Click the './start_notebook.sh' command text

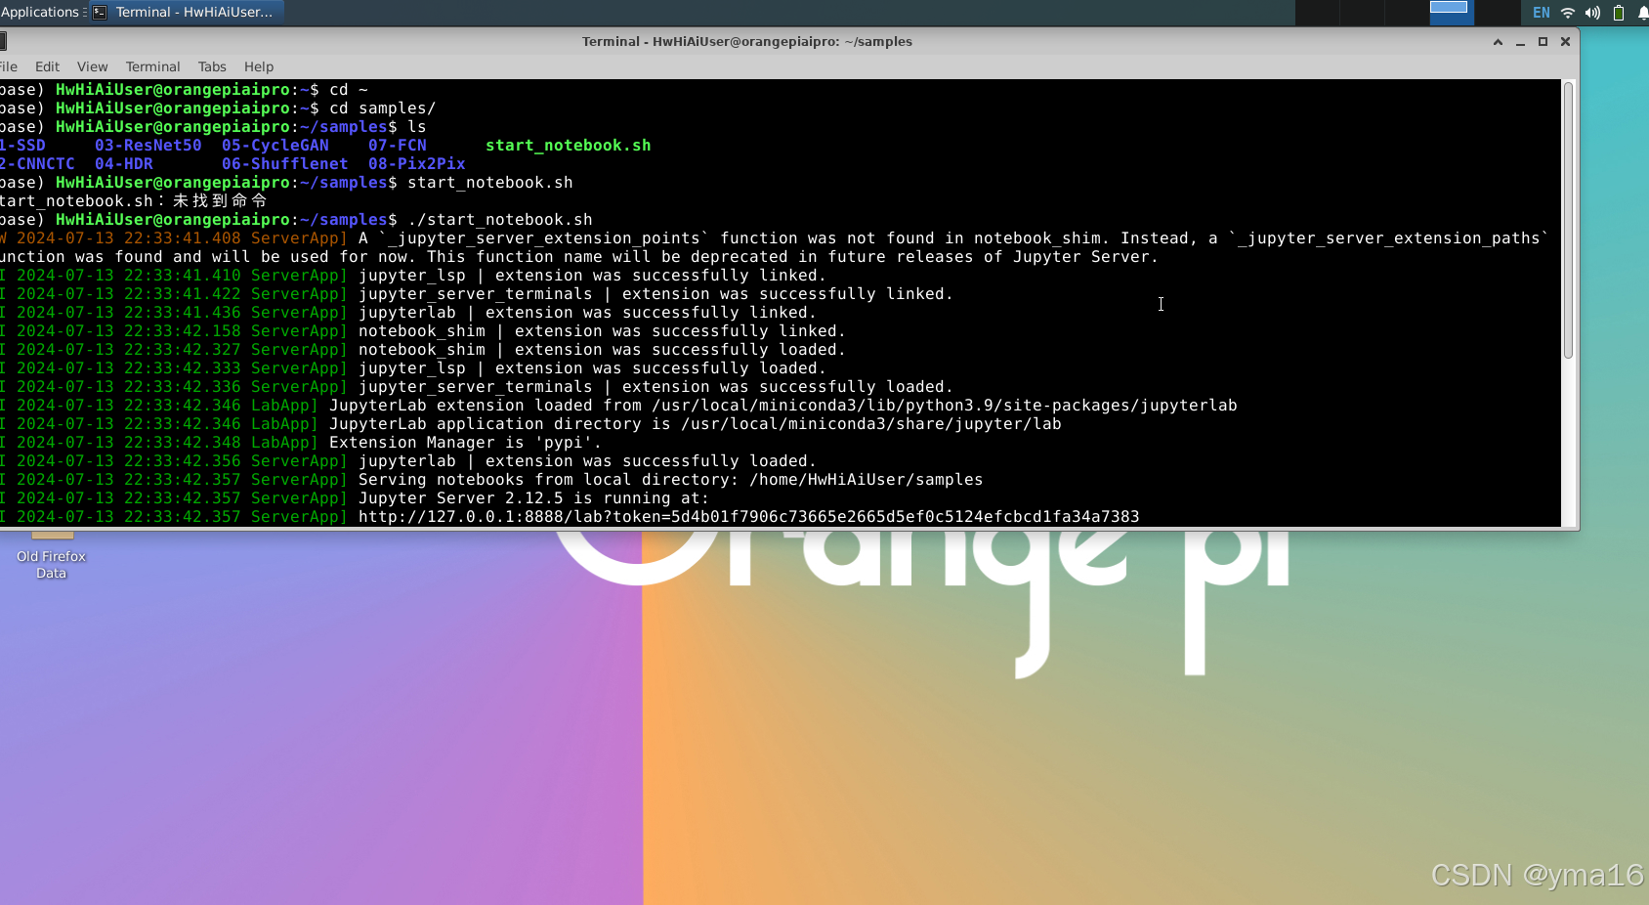(499, 220)
